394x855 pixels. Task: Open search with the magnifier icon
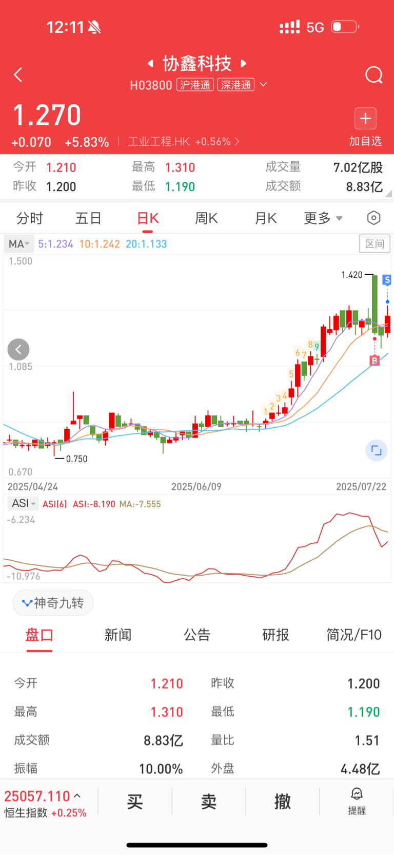click(374, 75)
